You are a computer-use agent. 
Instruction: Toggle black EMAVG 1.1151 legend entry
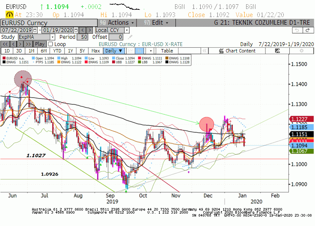coord(15,62)
